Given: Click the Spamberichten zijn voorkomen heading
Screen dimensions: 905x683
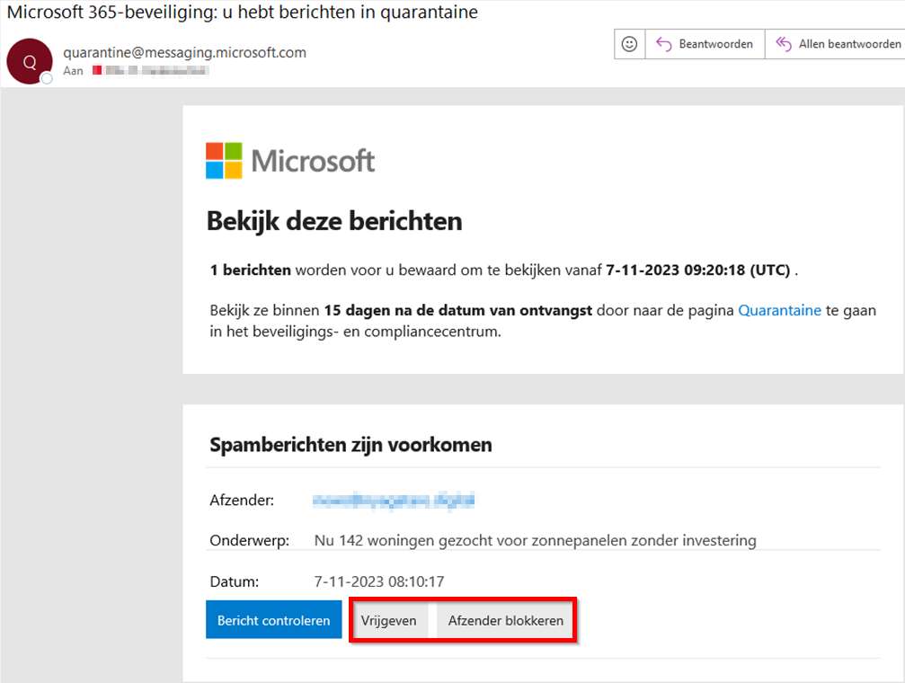Looking at the screenshot, I should pos(350,445).
